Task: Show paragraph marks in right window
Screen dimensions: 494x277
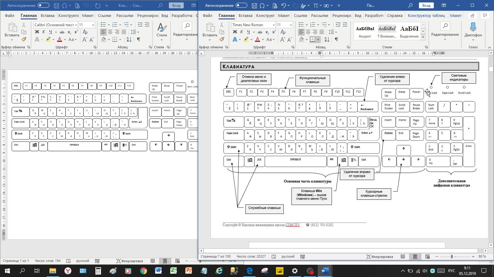Action: [x=336, y=39]
